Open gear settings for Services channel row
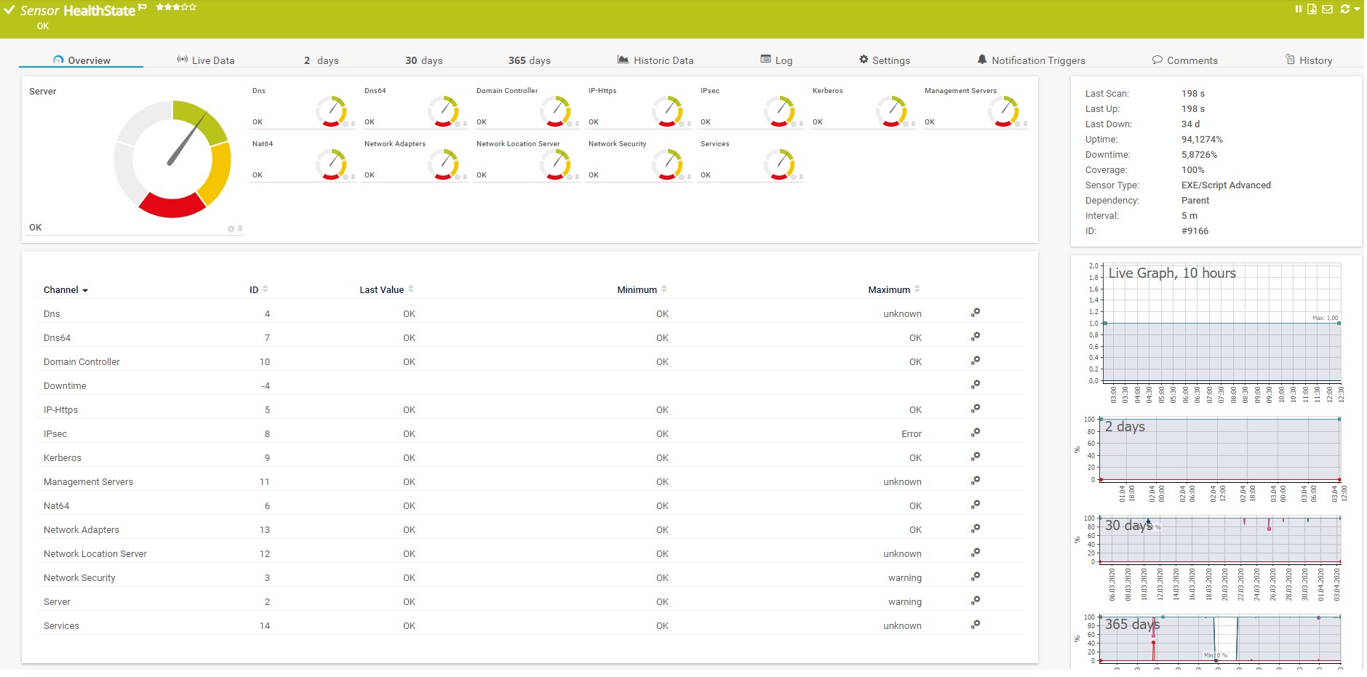 tap(976, 625)
